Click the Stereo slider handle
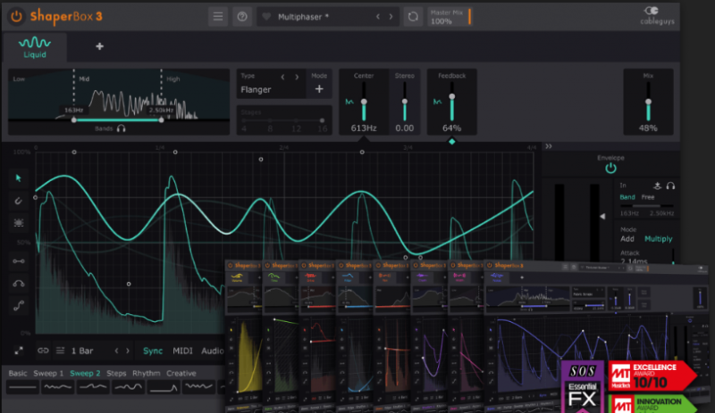 tap(405, 102)
